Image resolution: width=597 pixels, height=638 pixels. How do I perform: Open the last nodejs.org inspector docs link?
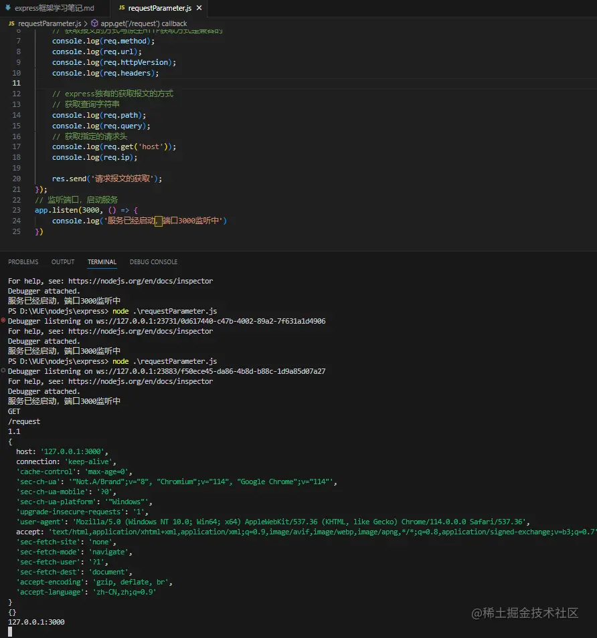(x=141, y=381)
